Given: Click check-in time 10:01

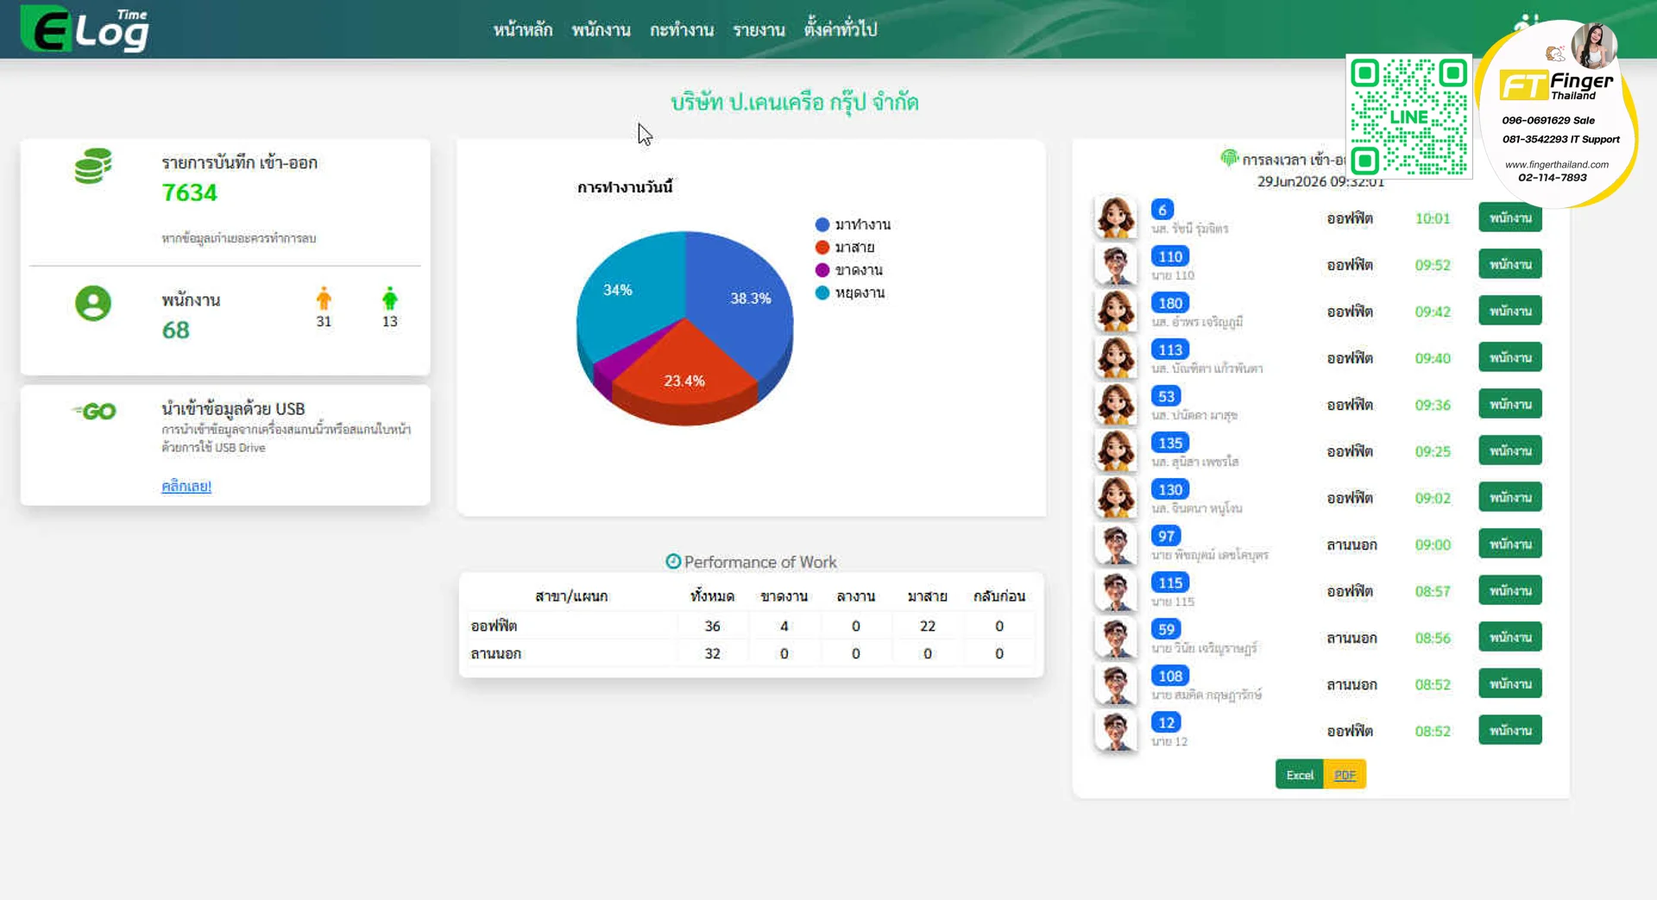Looking at the screenshot, I should coord(1433,218).
